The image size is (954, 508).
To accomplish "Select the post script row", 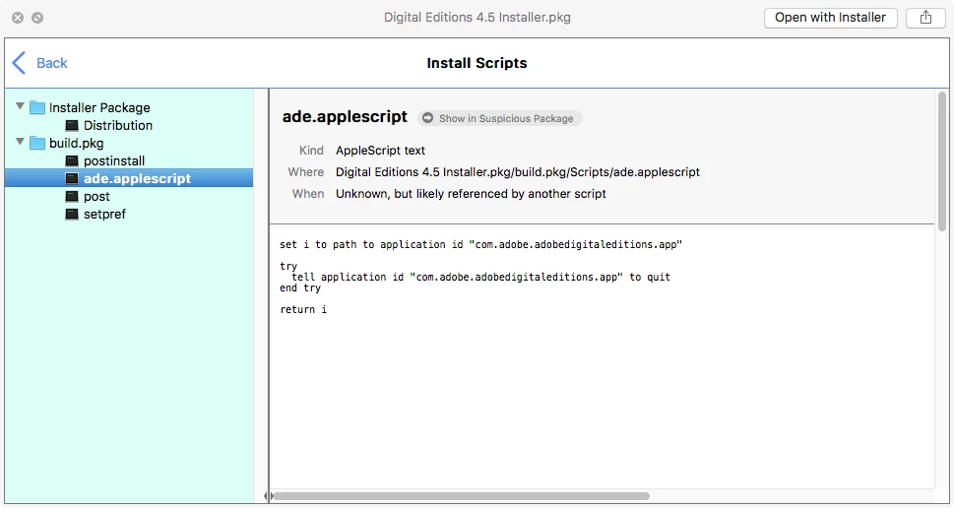I will tap(129, 197).
